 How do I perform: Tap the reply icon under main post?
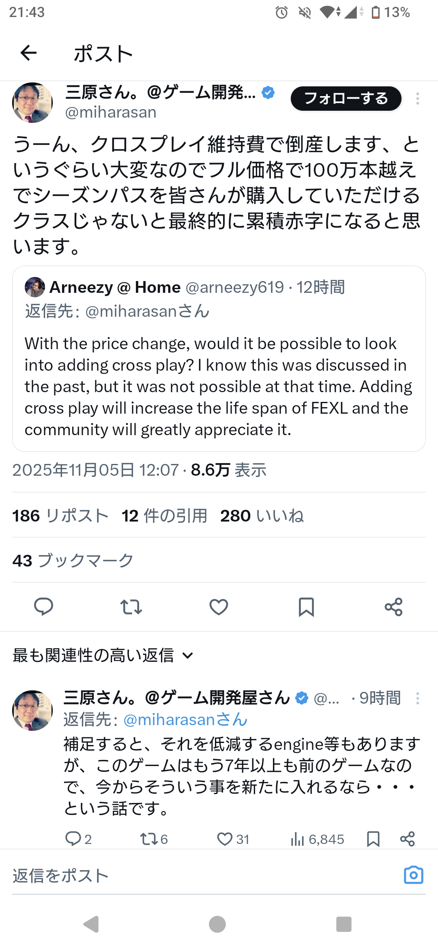(x=43, y=607)
